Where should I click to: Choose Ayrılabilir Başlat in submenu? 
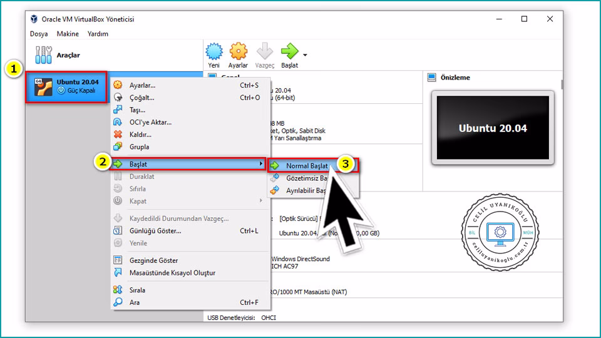point(313,190)
